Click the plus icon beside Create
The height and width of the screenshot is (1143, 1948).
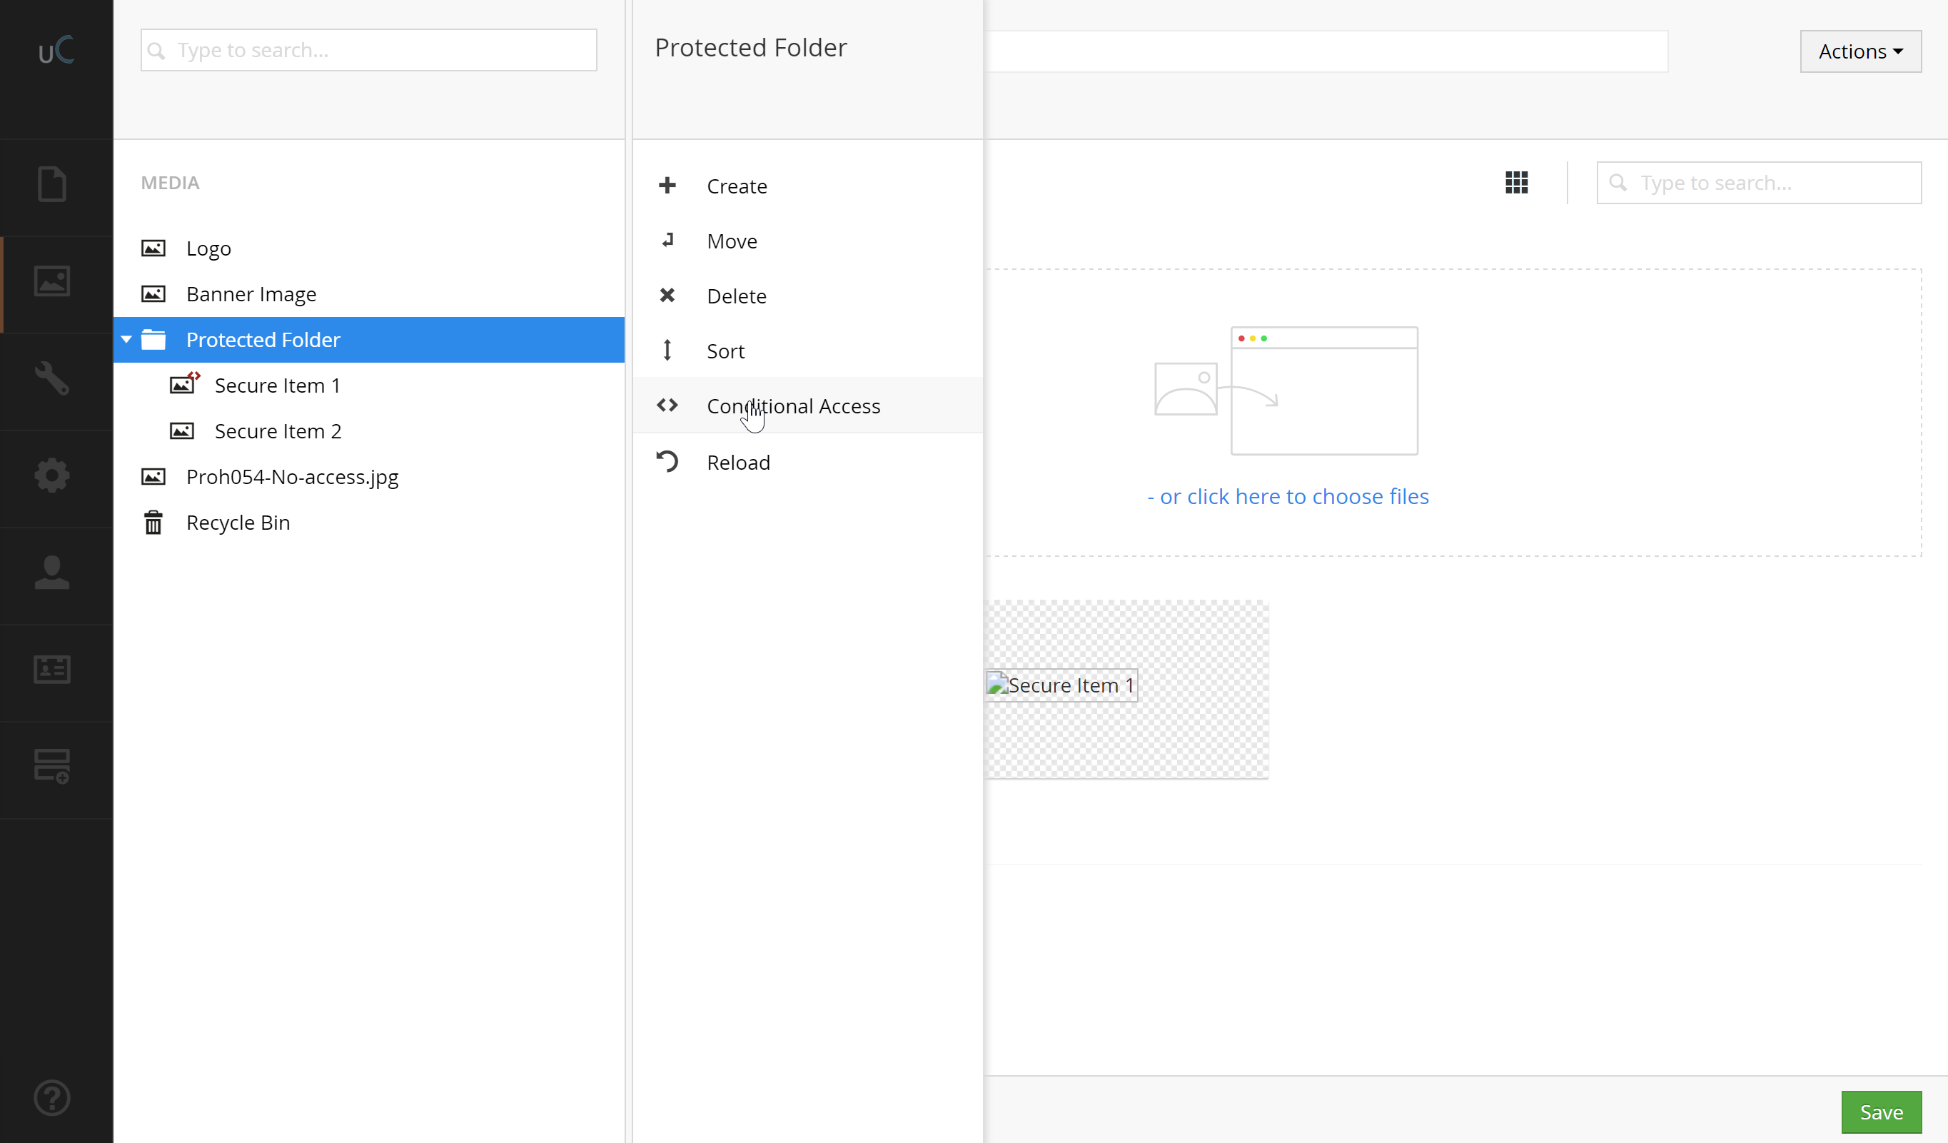pos(667,186)
